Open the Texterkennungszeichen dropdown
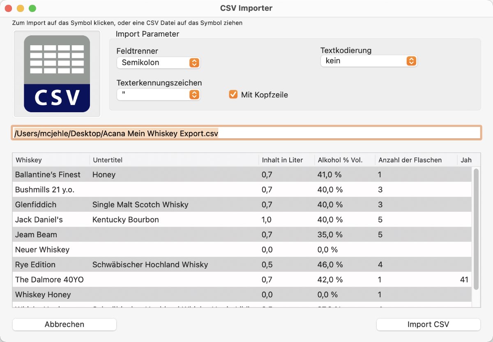This screenshot has height=342, width=493. [x=159, y=95]
